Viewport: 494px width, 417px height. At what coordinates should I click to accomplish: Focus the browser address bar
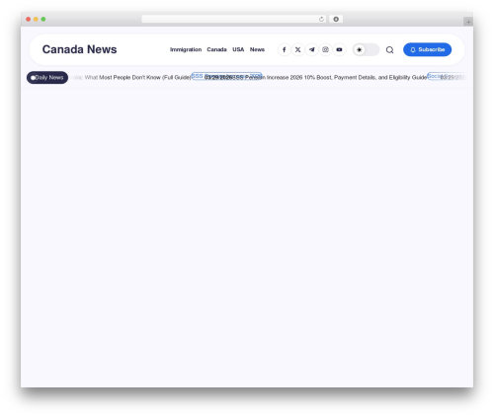(x=234, y=19)
